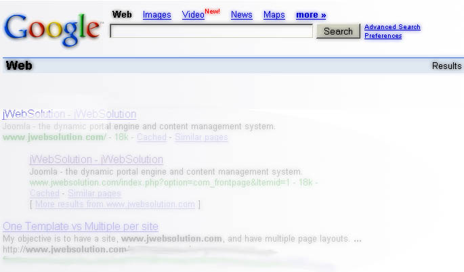Click the Google logo
This screenshot has width=464, height=272.
pyautogui.click(x=53, y=30)
